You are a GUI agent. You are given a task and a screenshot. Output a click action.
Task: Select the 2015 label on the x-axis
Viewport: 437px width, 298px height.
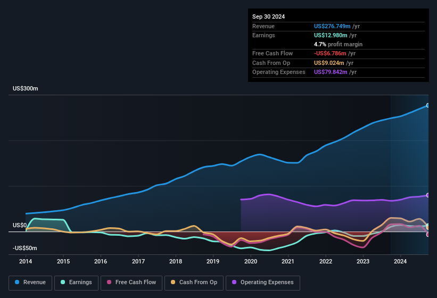click(63, 261)
